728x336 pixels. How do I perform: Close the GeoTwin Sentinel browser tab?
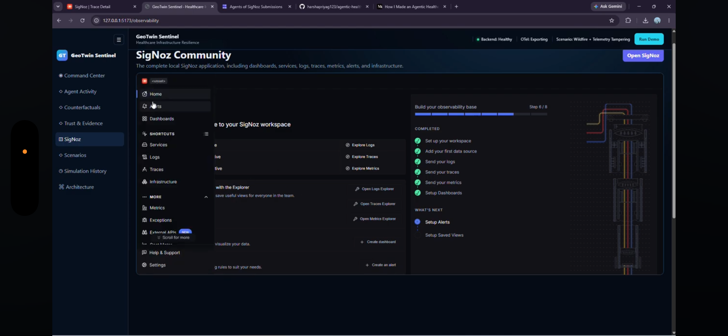click(x=212, y=7)
